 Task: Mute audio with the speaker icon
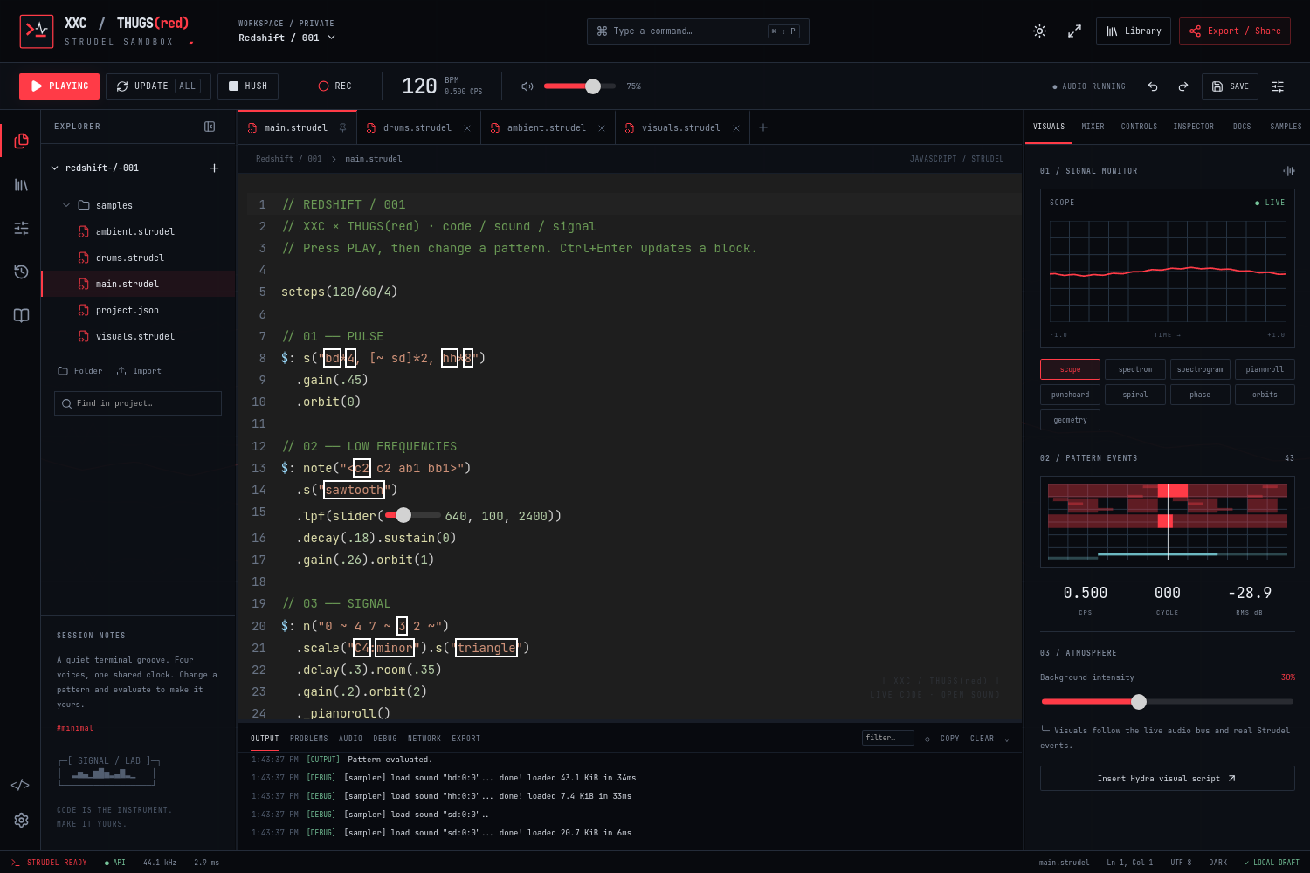tap(527, 86)
